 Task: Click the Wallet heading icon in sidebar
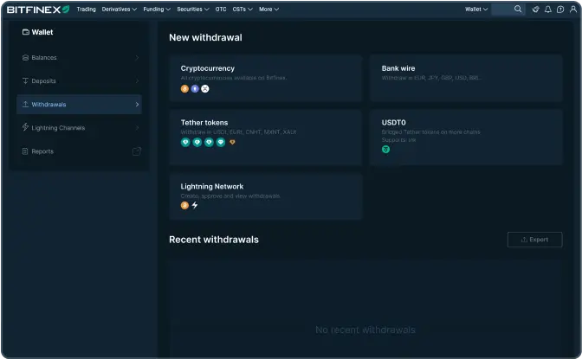(26, 32)
